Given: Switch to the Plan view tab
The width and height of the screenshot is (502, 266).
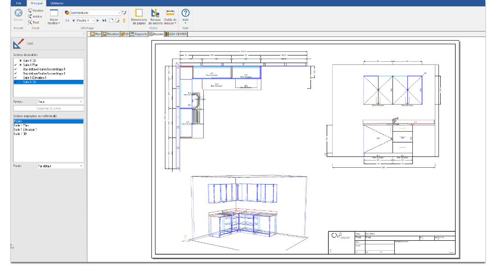Looking at the screenshot, I should 96,34.
